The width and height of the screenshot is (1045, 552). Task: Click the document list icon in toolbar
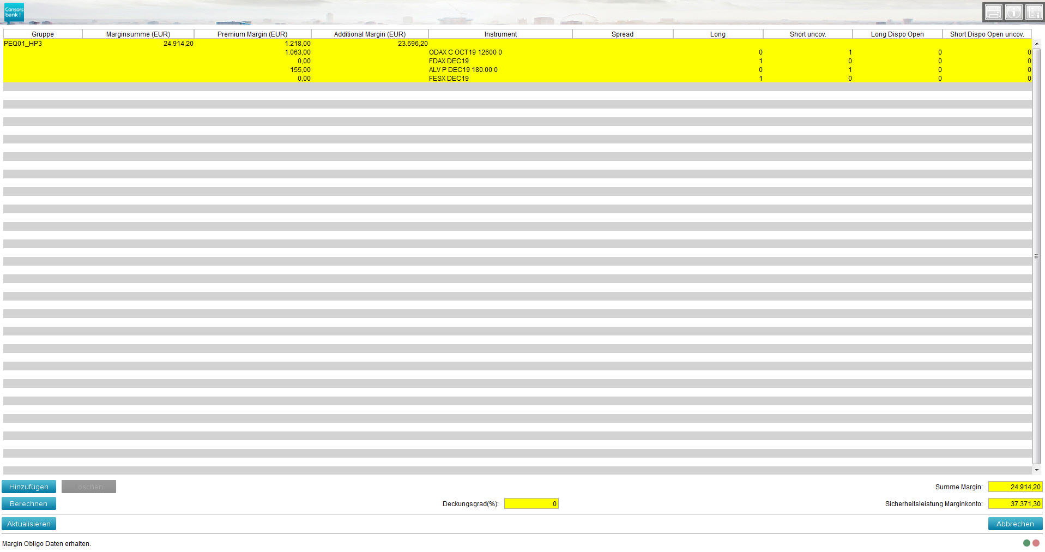coord(1034,12)
